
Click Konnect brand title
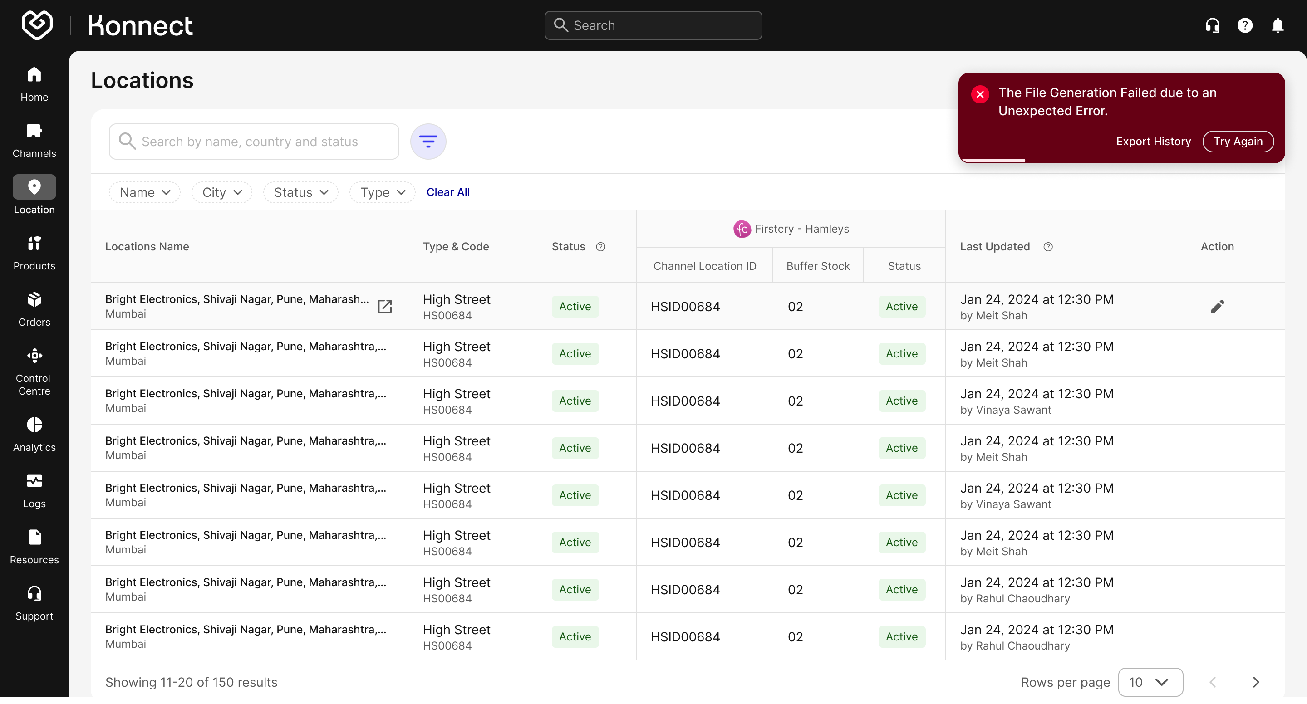(x=140, y=25)
